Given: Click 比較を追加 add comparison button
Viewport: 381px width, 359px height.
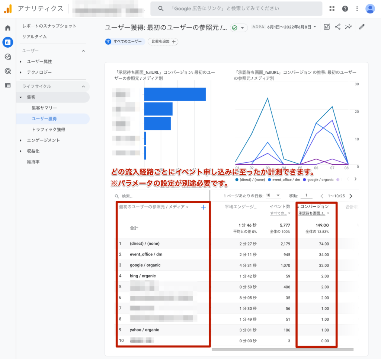Looking at the screenshot, I should (x=163, y=42).
